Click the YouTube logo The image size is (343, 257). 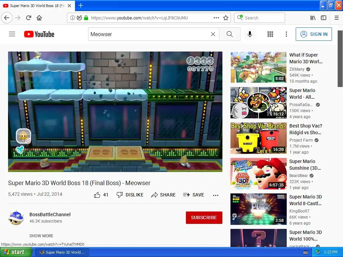pyautogui.click(x=39, y=34)
